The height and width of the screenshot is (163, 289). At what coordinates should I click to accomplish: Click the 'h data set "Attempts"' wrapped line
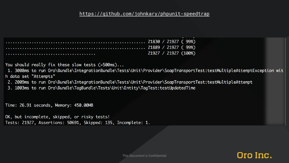click(x=30, y=76)
